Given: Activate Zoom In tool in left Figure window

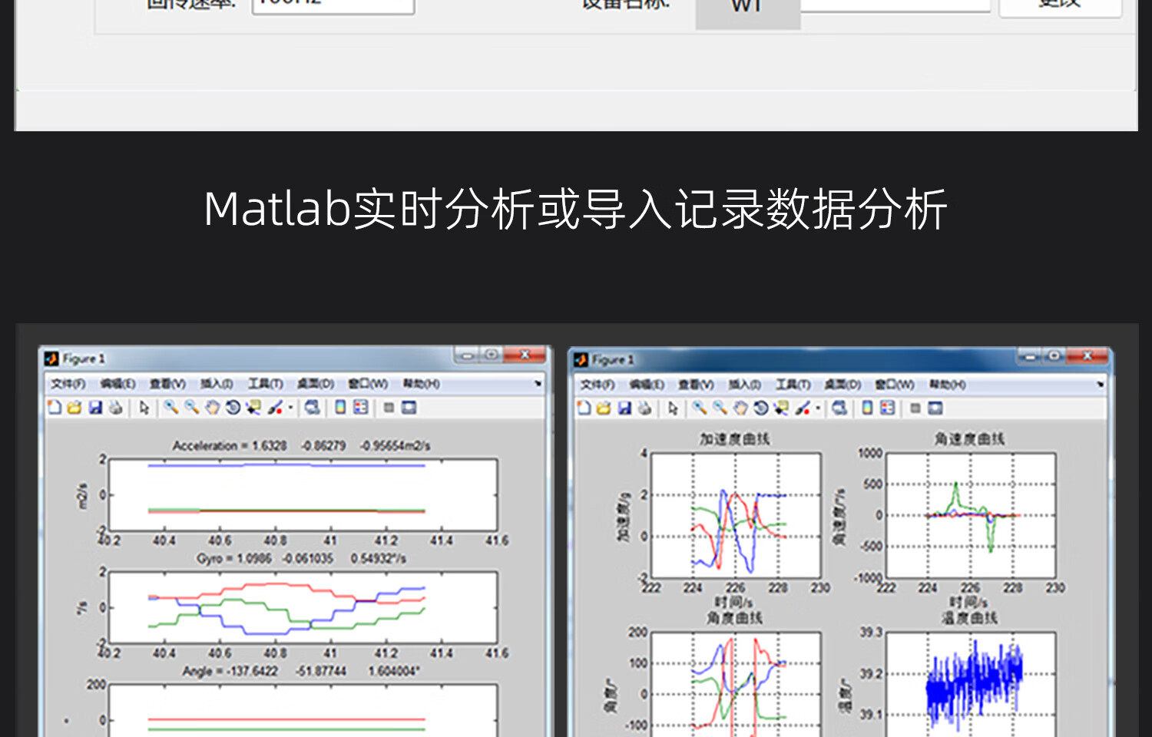Looking at the screenshot, I should pyautogui.click(x=170, y=408).
